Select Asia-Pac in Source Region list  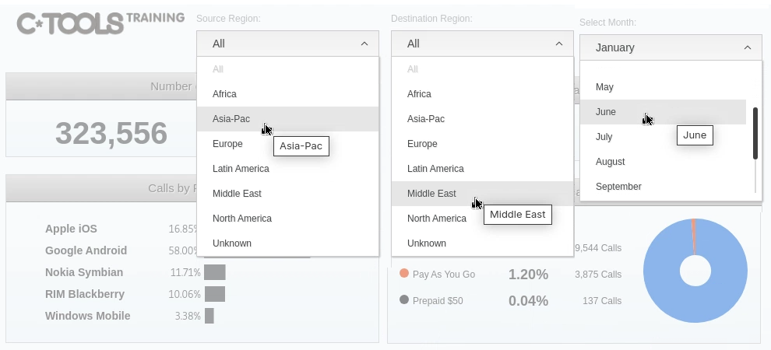click(231, 119)
